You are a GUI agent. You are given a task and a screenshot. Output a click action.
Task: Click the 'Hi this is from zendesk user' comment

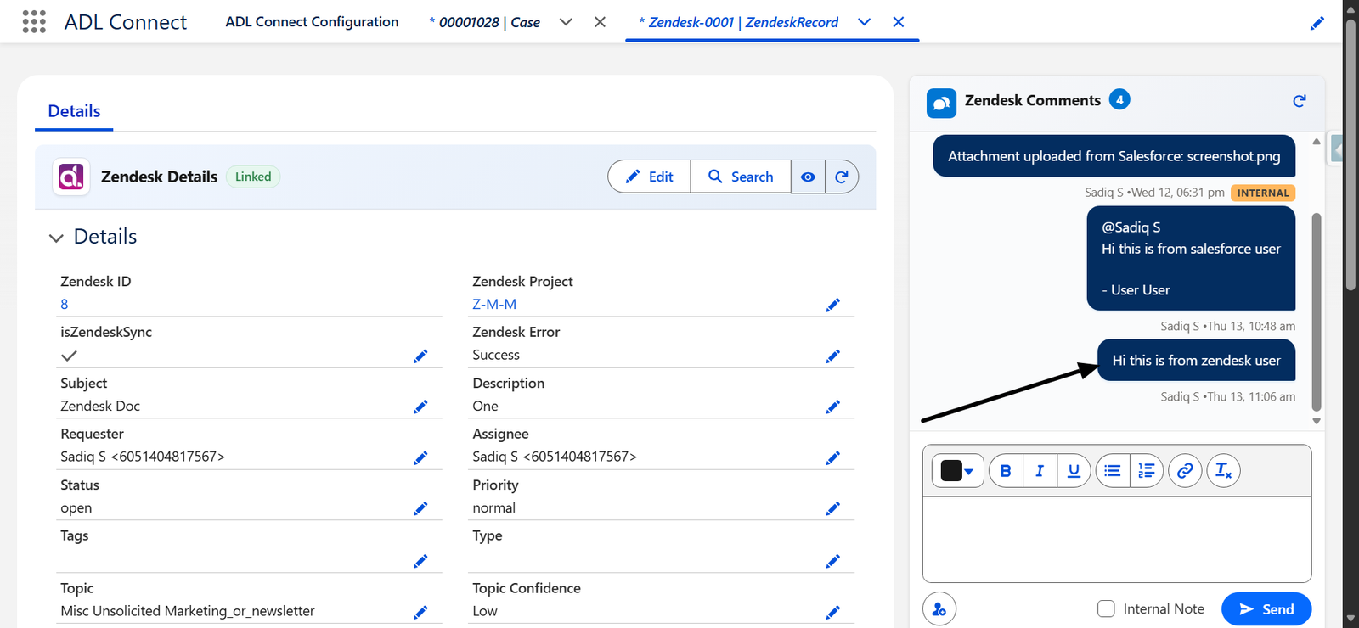point(1197,360)
